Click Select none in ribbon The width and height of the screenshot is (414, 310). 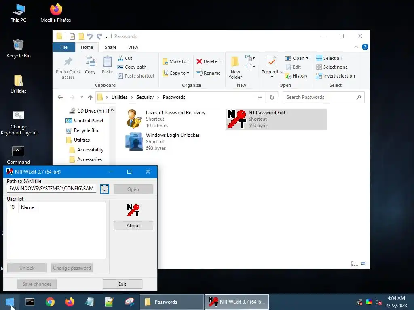point(332,67)
